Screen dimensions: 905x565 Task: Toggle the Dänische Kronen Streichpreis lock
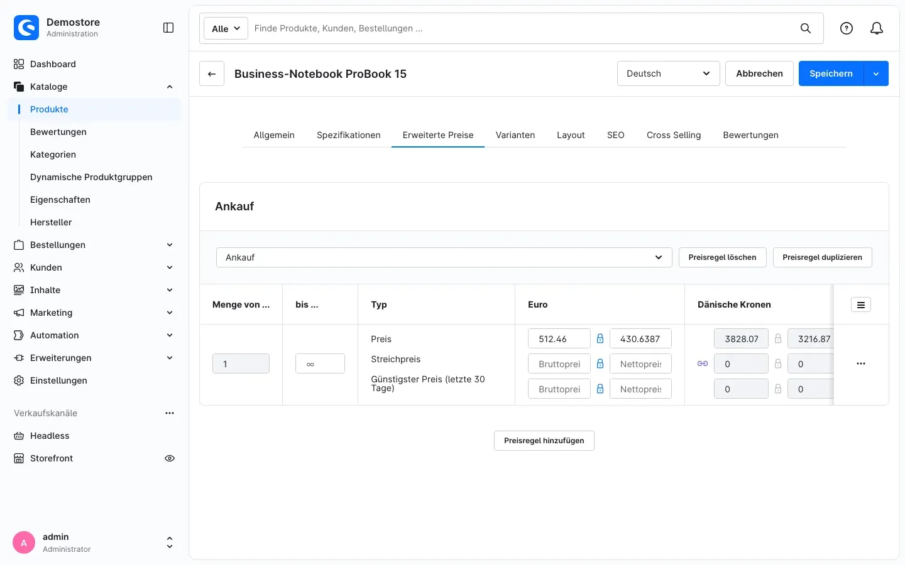778,363
